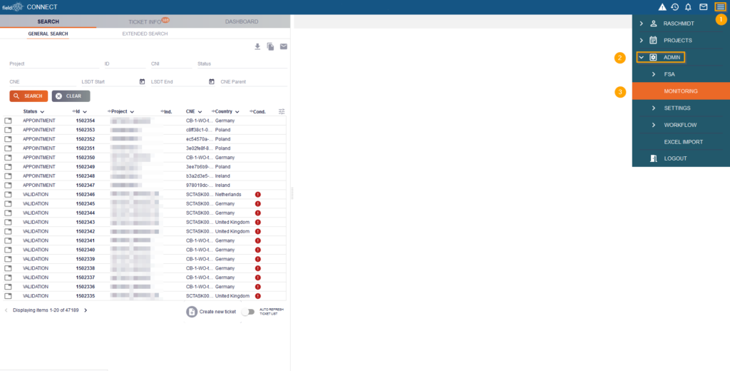Click the door icon next to Logout
This screenshot has height=371, width=730.
pos(653,158)
